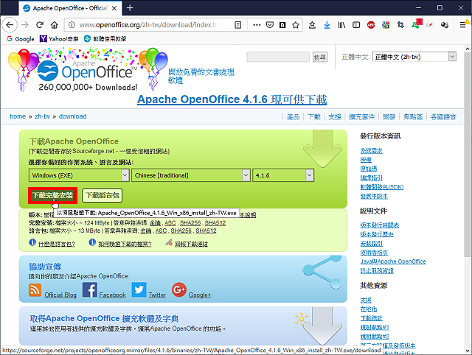Open the Chinese (traditional) language dropdown

coord(191,175)
